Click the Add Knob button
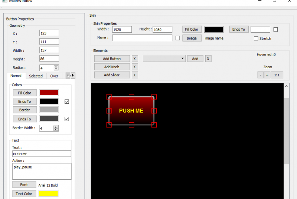The width and height of the screenshot is (297, 199). point(112,67)
